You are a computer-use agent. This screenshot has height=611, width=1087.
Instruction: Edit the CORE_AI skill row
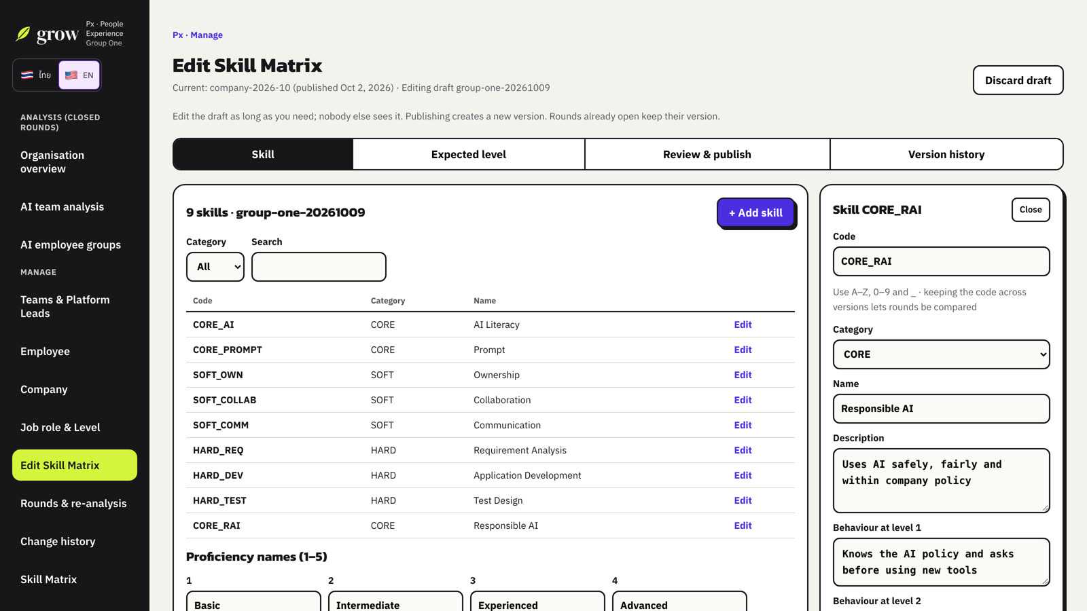(x=743, y=325)
